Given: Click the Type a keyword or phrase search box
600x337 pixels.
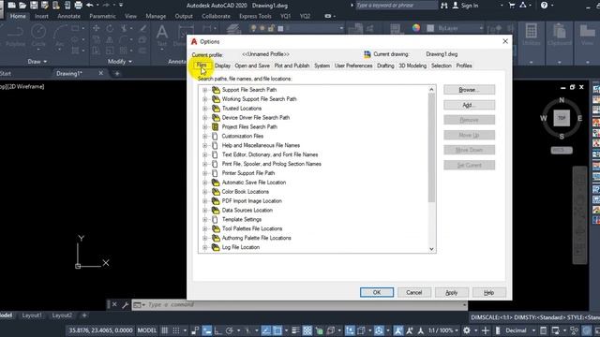Looking at the screenshot, I should [x=396, y=6].
